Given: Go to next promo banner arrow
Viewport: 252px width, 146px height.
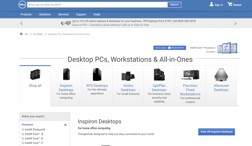Looking at the screenshot, I should [235, 23].
